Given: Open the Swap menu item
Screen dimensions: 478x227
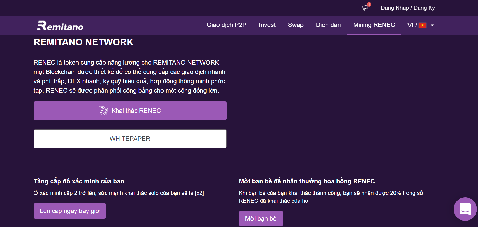Looking at the screenshot, I should [296, 25].
